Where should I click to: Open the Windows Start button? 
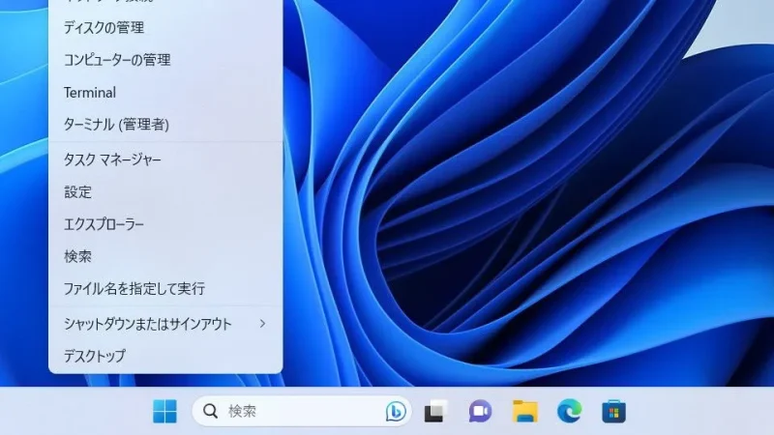pyautogui.click(x=164, y=412)
